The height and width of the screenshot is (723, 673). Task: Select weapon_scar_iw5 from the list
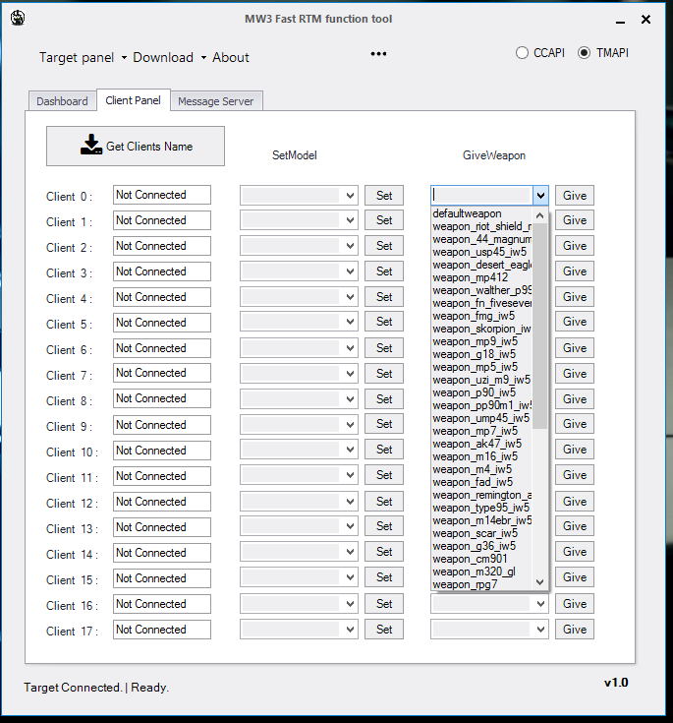(481, 533)
